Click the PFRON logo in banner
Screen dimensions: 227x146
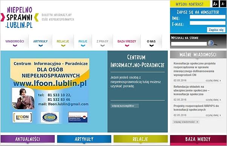(78, 117)
